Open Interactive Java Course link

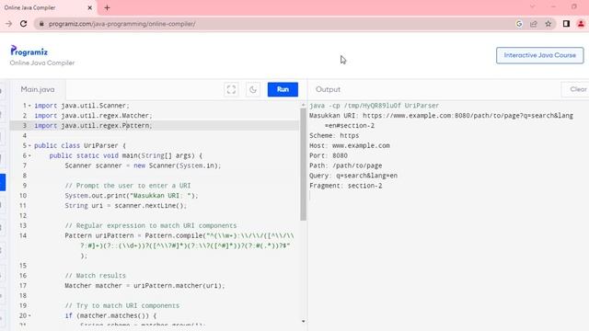tap(540, 55)
